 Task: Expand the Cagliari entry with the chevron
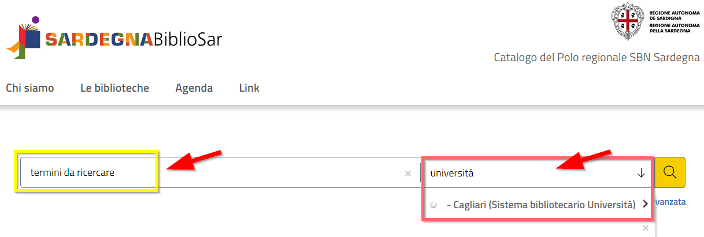[x=645, y=204]
